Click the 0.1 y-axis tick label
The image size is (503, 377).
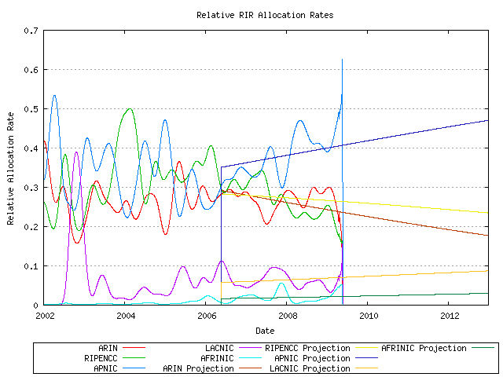point(31,266)
